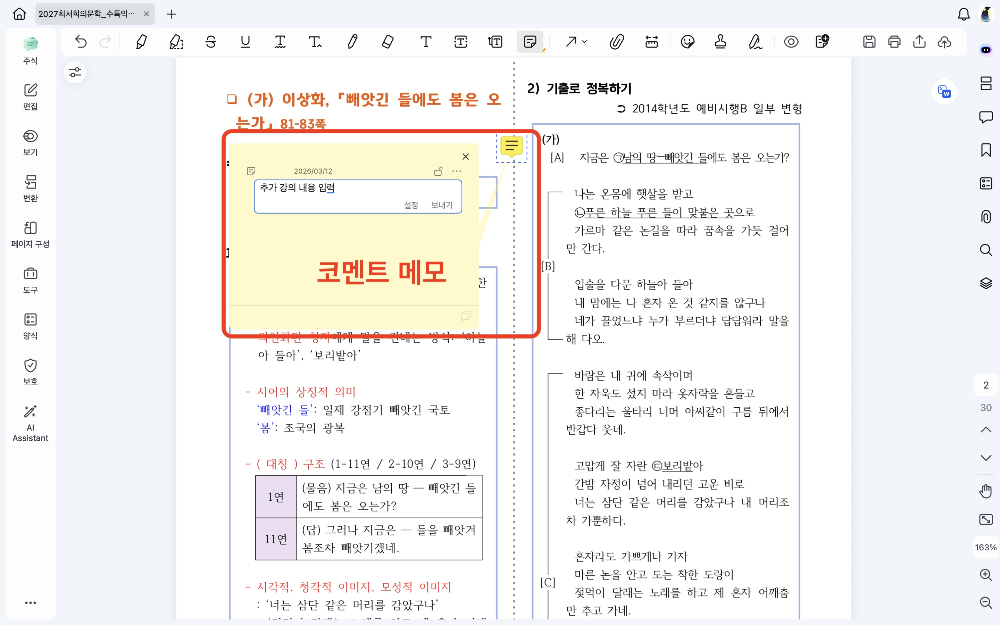The width and height of the screenshot is (1000, 625).
Task: Open the 편집 sidebar tab
Action: (x=30, y=97)
